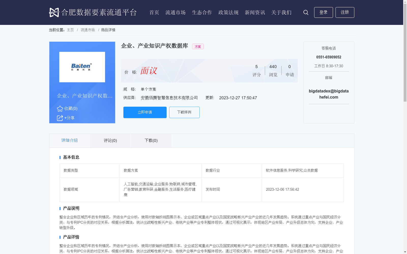Click the 440 浏览 view count
The image size is (407, 254).
point(273,71)
